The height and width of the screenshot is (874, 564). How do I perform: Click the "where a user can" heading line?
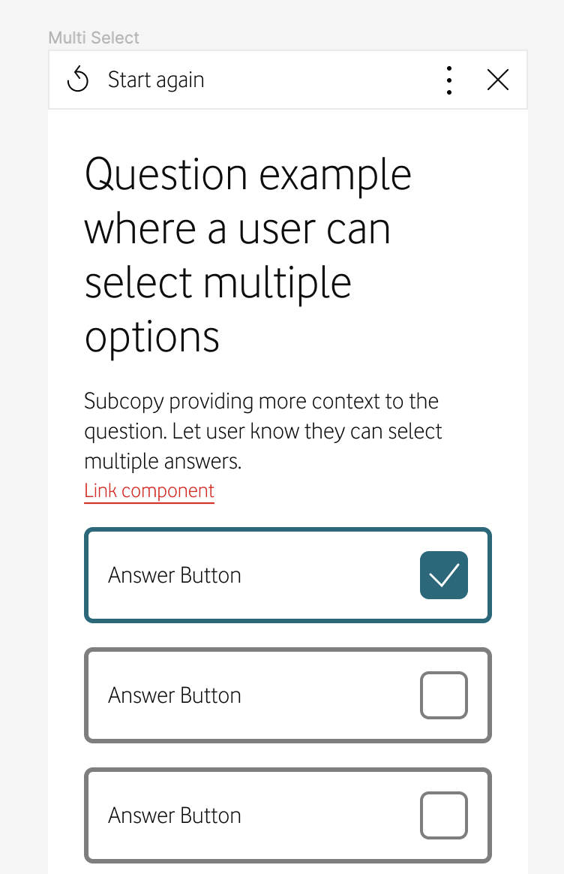[237, 229]
